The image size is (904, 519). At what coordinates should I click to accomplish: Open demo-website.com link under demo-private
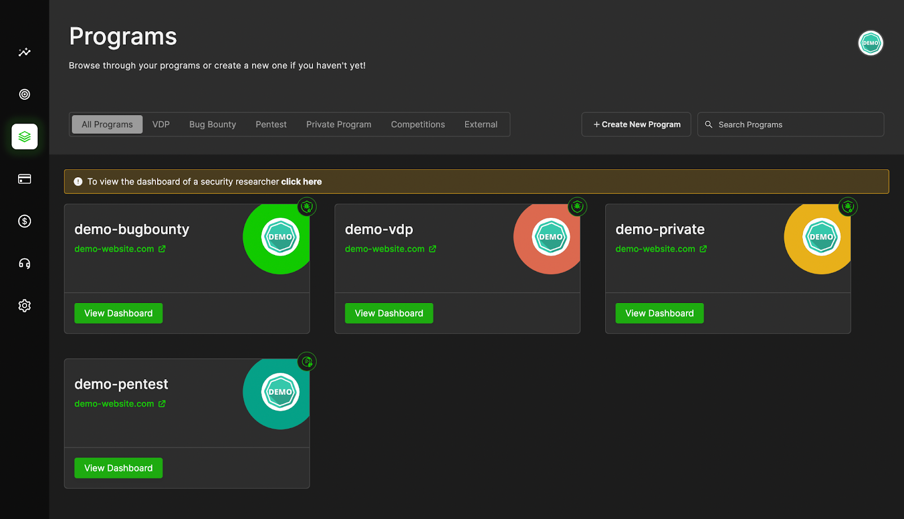click(x=655, y=249)
